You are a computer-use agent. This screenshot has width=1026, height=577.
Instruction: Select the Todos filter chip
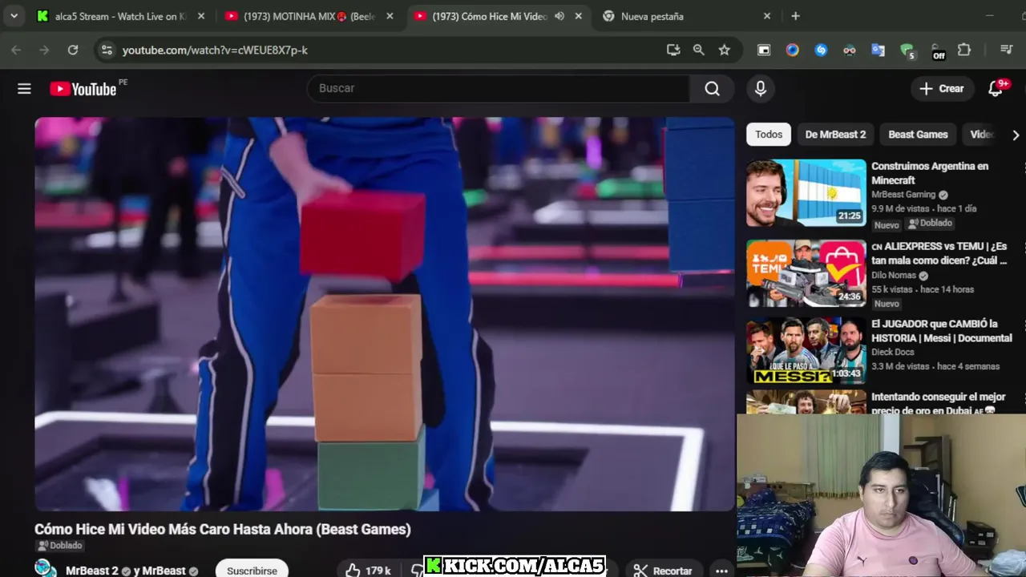point(769,135)
